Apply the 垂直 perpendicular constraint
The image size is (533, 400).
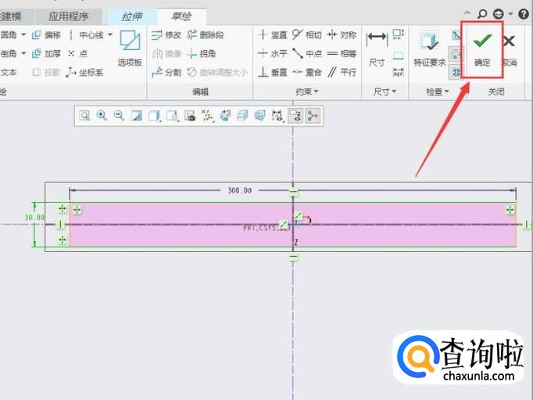pos(273,72)
